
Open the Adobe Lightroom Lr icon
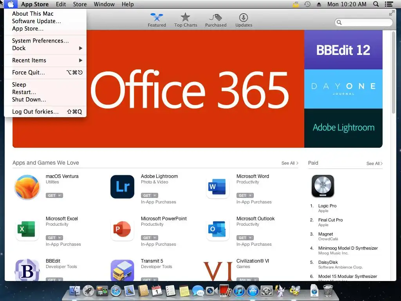(x=122, y=187)
